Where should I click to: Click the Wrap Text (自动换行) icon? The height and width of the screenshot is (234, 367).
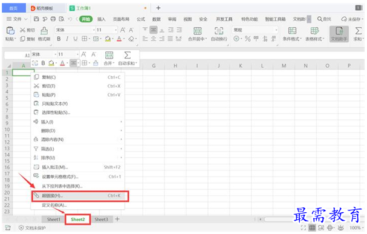219,31
